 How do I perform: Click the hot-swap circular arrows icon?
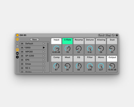(113, 35)
